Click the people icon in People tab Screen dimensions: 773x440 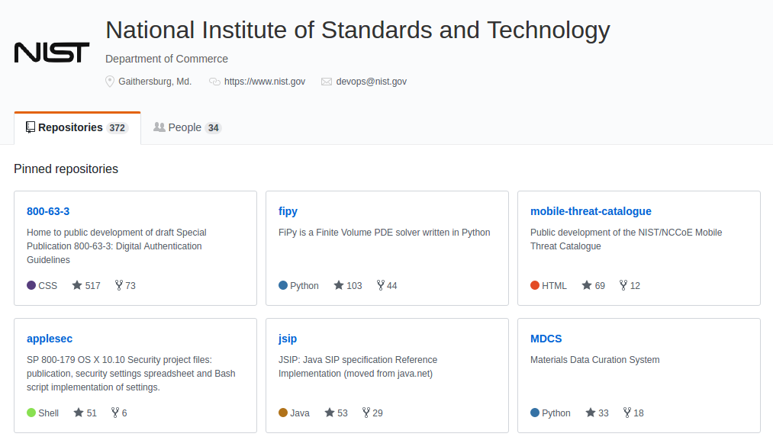(159, 127)
